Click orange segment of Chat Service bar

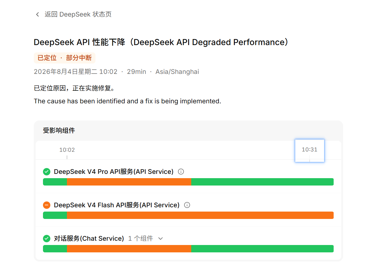pyautogui.click(x=129, y=249)
